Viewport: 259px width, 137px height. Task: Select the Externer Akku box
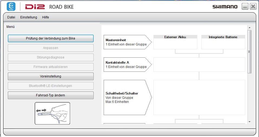point(175,42)
